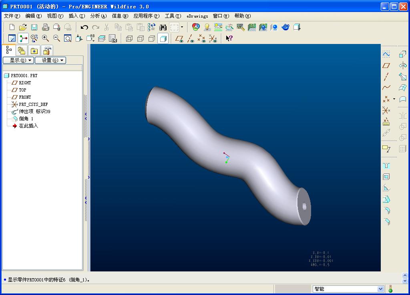Save the part with floppy disk icon

[34, 27]
